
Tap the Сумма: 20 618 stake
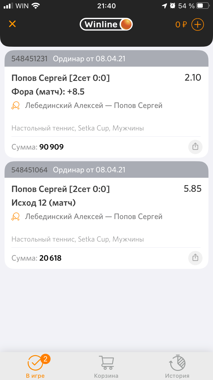37,258
